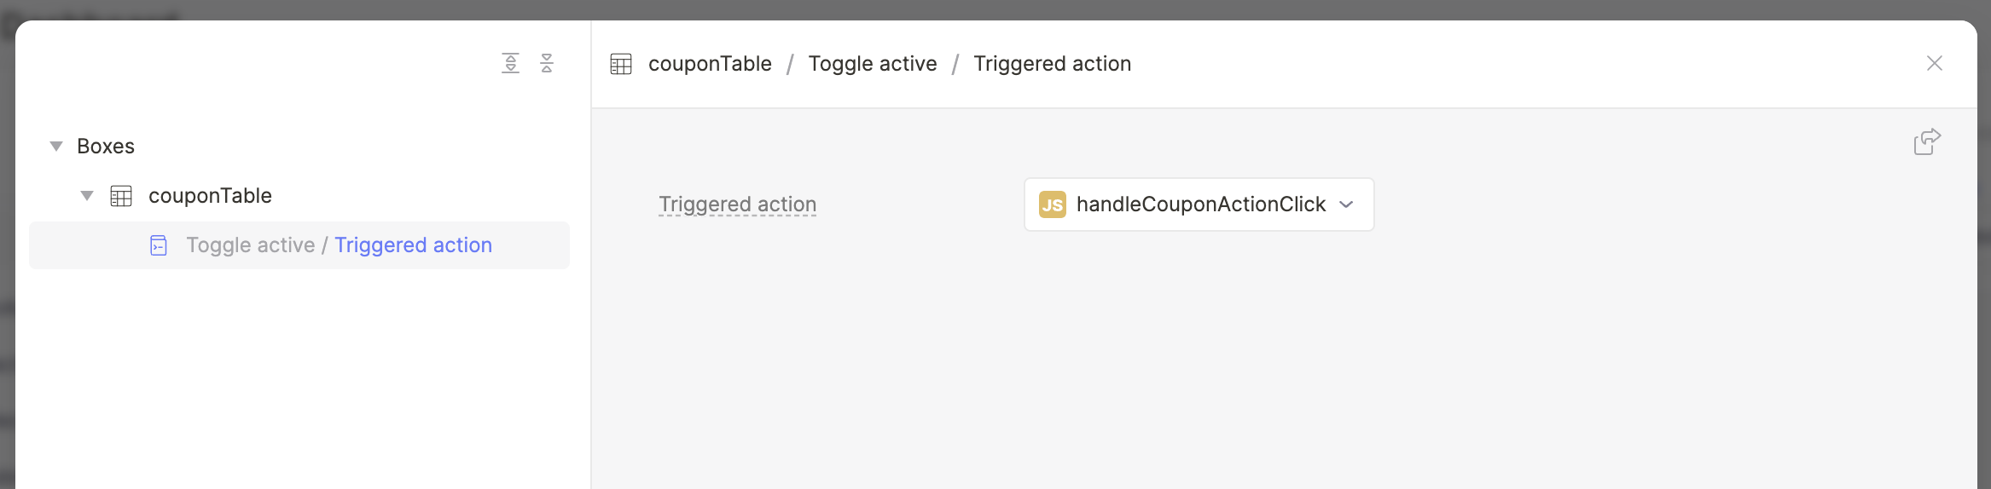
Task: Click the table icon in the breadcrumb header
Action: click(x=621, y=64)
